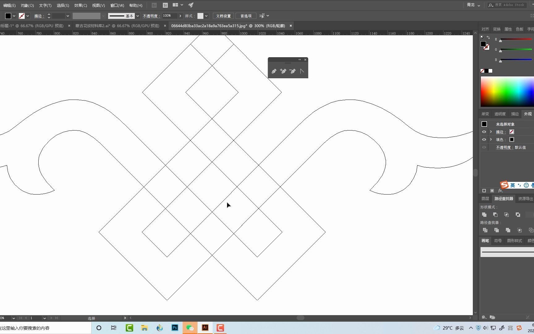534x334 pixels.
Task: Apply Exclude shape mode
Action: point(518,215)
